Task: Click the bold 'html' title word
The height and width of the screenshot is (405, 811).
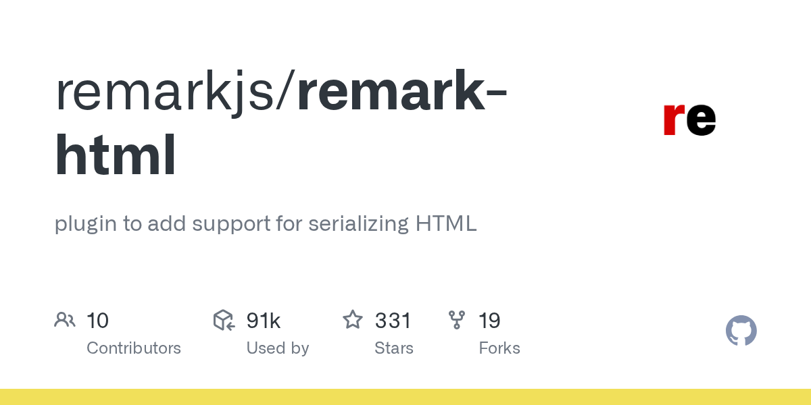Action: point(116,155)
